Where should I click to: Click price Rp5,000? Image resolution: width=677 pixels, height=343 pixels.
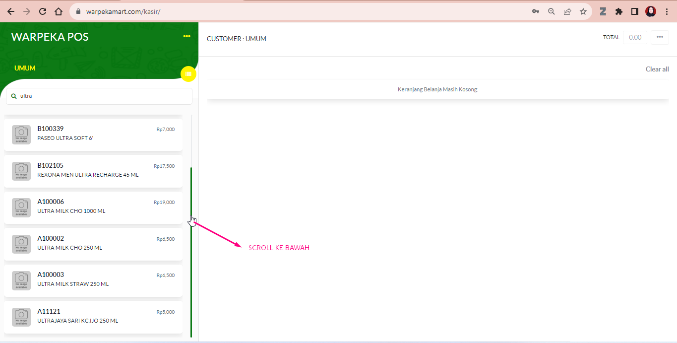[165, 312]
